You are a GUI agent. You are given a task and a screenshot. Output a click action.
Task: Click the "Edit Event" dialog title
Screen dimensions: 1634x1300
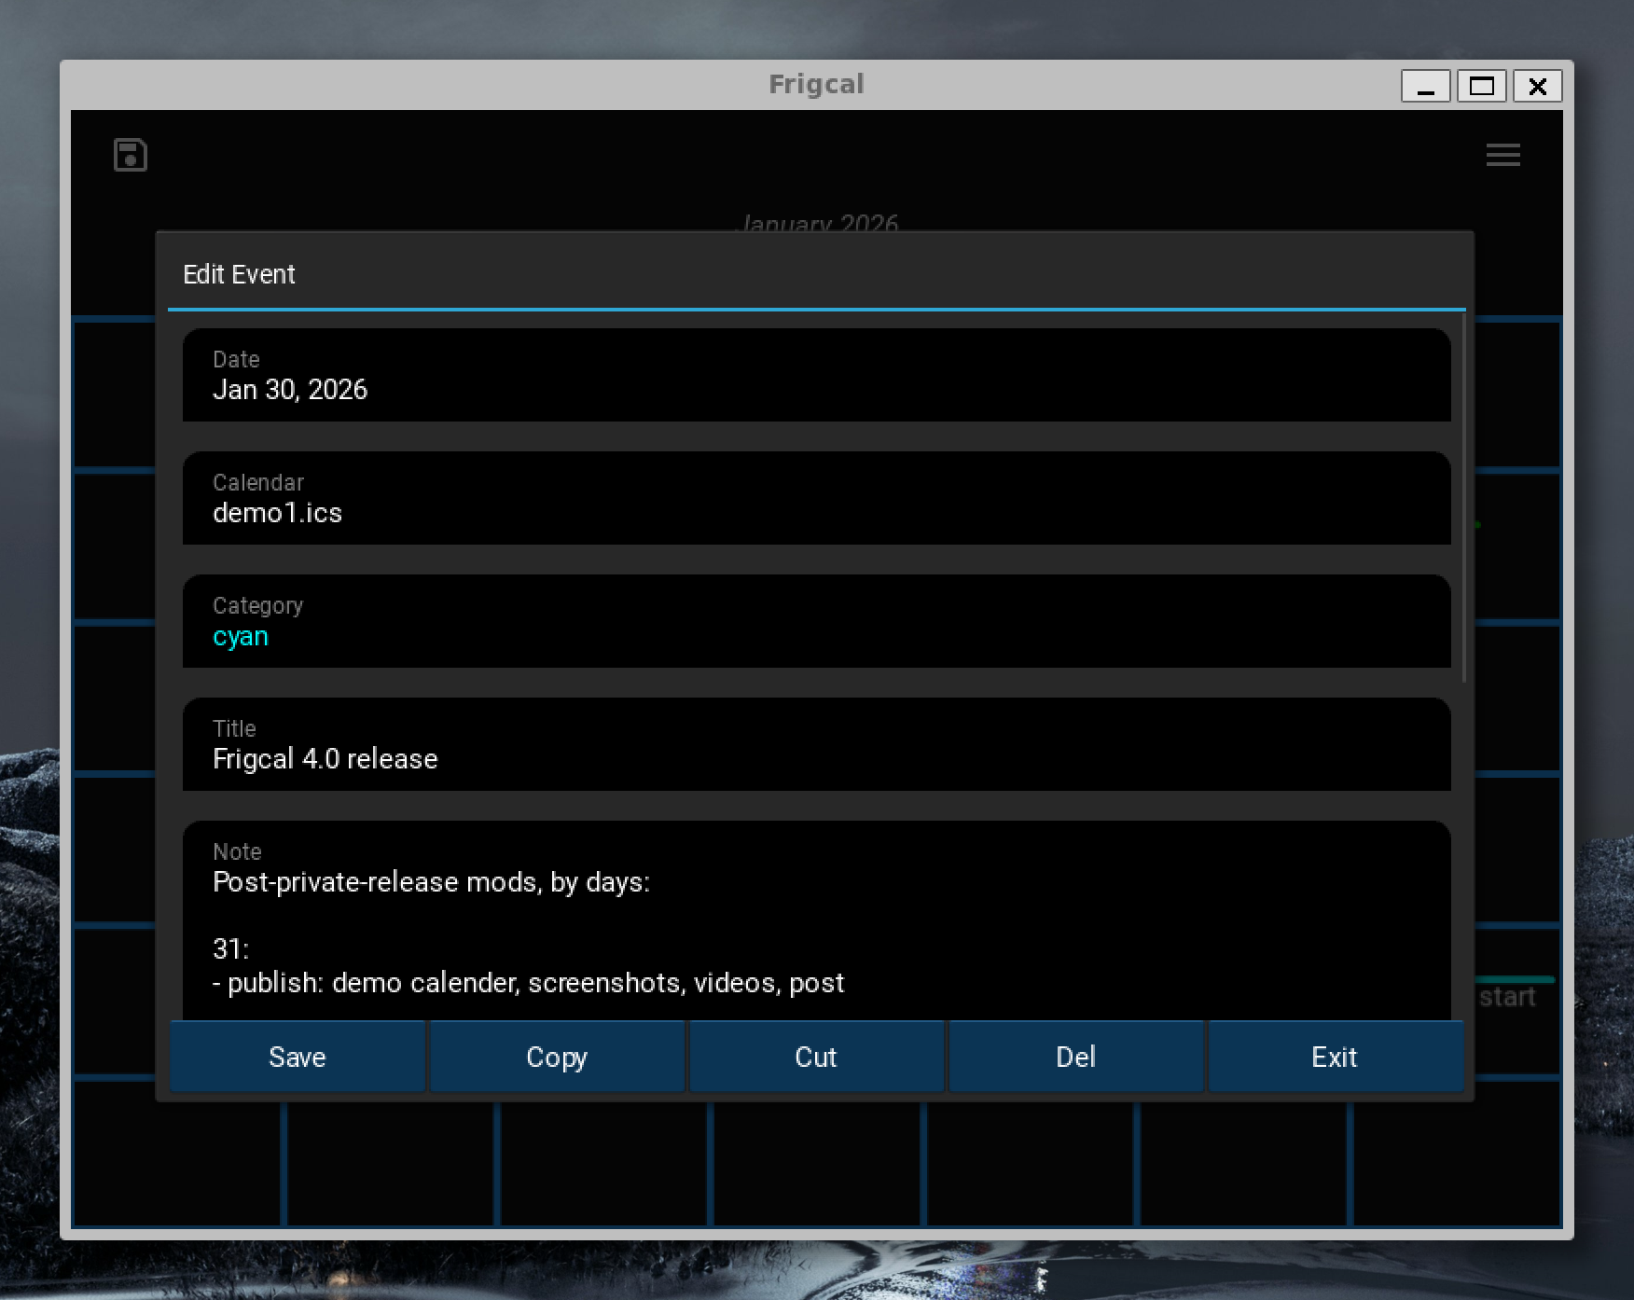239,274
